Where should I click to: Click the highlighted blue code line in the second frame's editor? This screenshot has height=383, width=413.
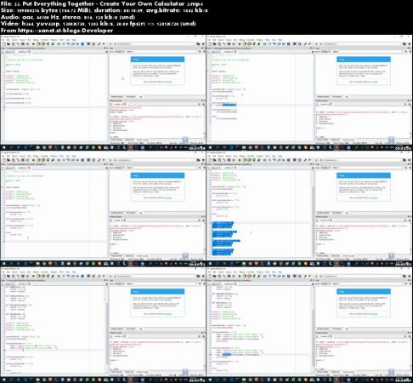coord(229,105)
